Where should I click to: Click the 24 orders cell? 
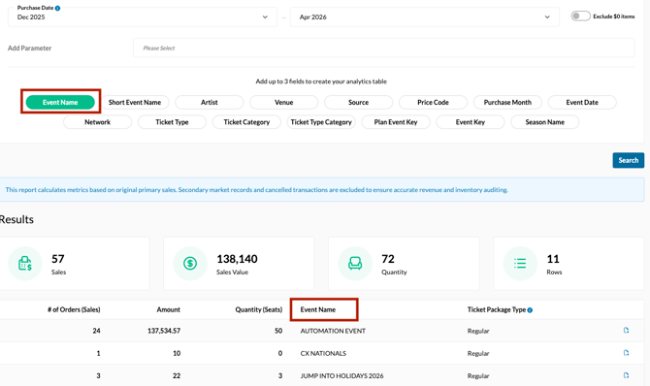(x=97, y=331)
